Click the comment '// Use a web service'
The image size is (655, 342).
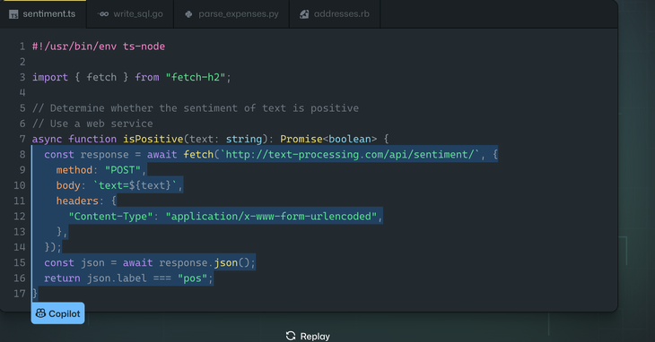pyautogui.click(x=92, y=124)
